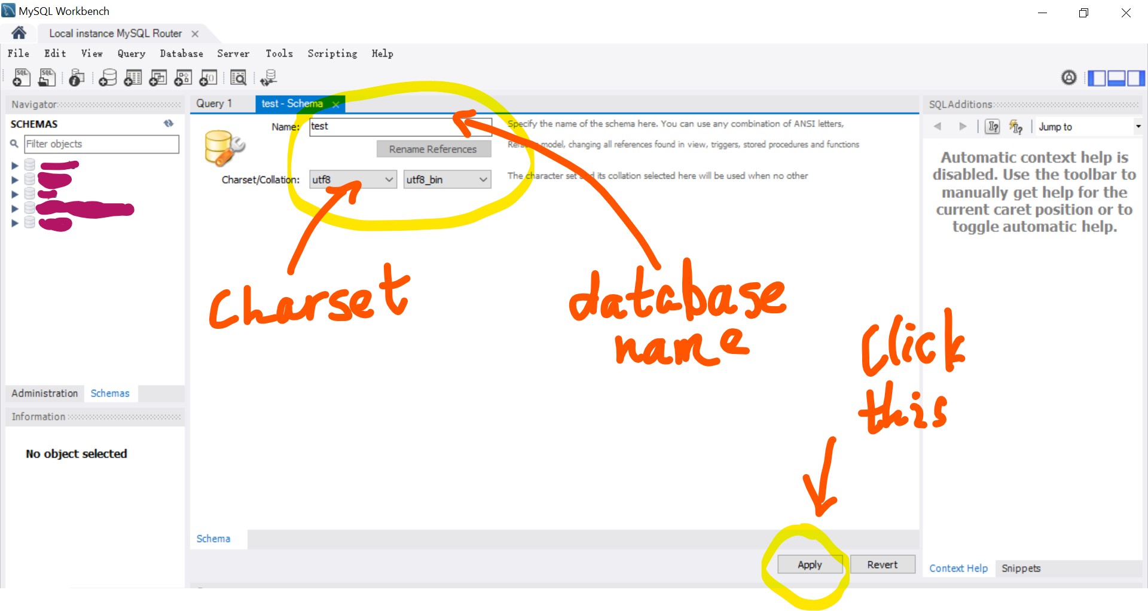The width and height of the screenshot is (1148, 611).
Task: Create a new table toolbar icon
Action: [133, 78]
